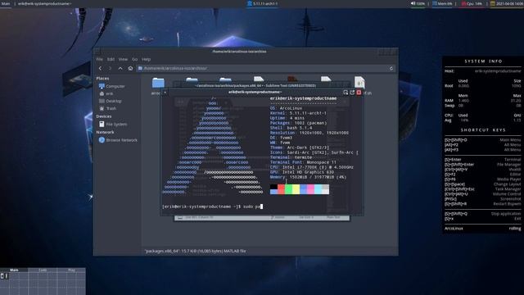Click the volume indicator in top bar
This screenshot has width=524, height=295.
click(x=418, y=3)
